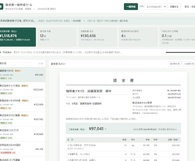
Task: Click the 株式会社サカエ商事 issuer name
Action: pyautogui.click(x=142, y=103)
